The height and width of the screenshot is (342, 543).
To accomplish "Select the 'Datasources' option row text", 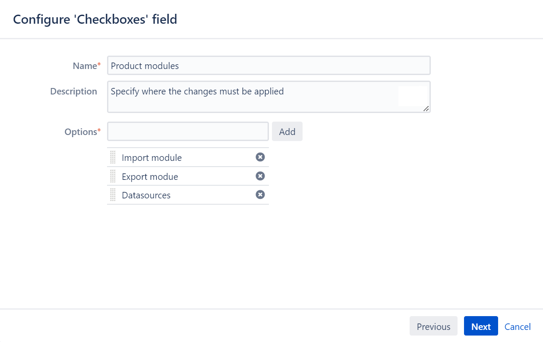I will (146, 195).
